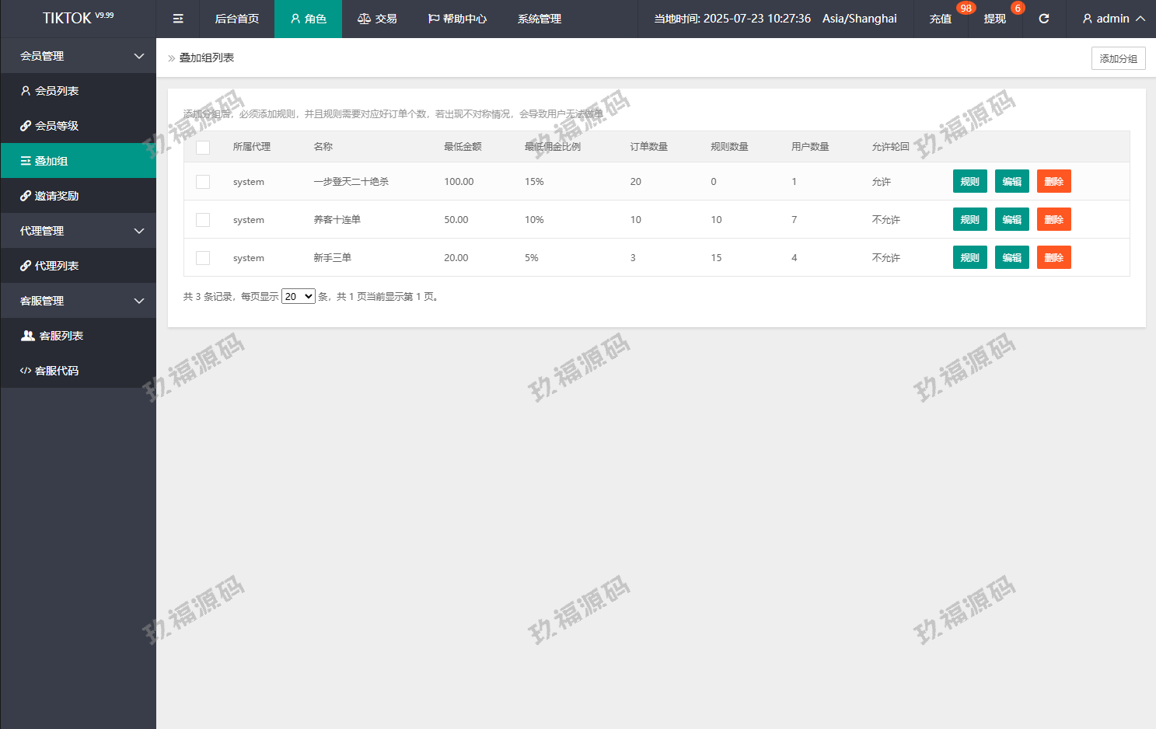Delete the 养客十连单 group
Viewport: 1156px width, 729px height.
[x=1053, y=220]
